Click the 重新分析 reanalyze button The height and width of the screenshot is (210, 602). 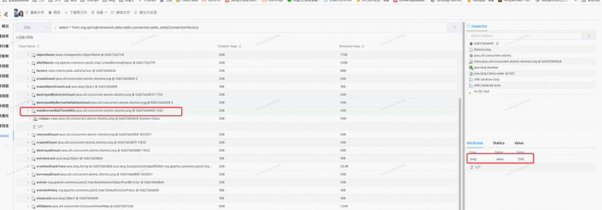coord(35,13)
